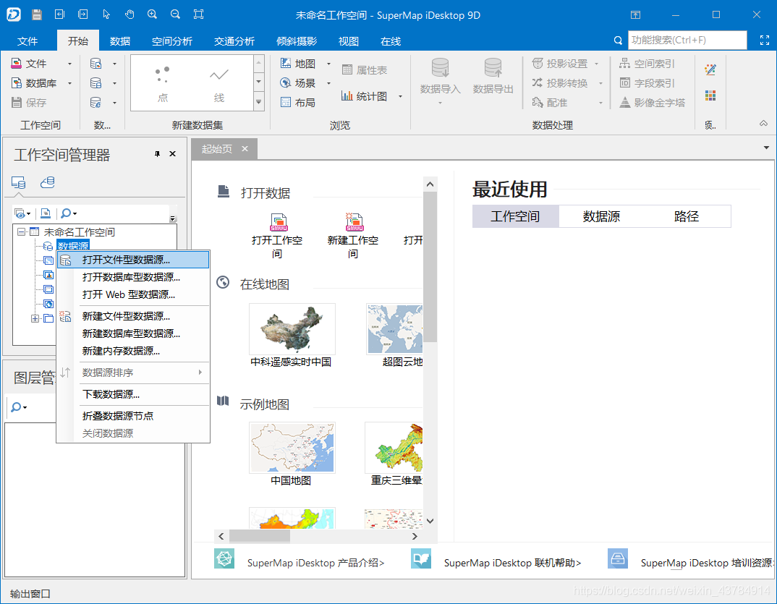Choose 打开数据库型数据源... menu item
This screenshot has height=604, width=777.
click(x=133, y=277)
